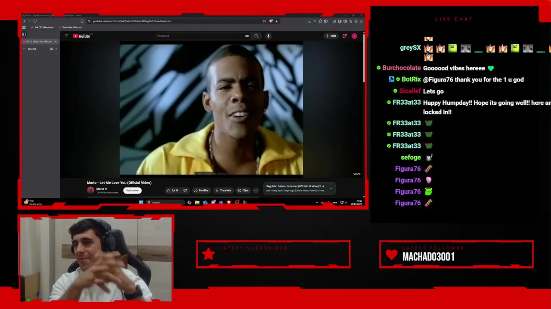Screen dimensions: 551x309
Task: Expand the Seguinte playlist chevron
Action: point(331,188)
